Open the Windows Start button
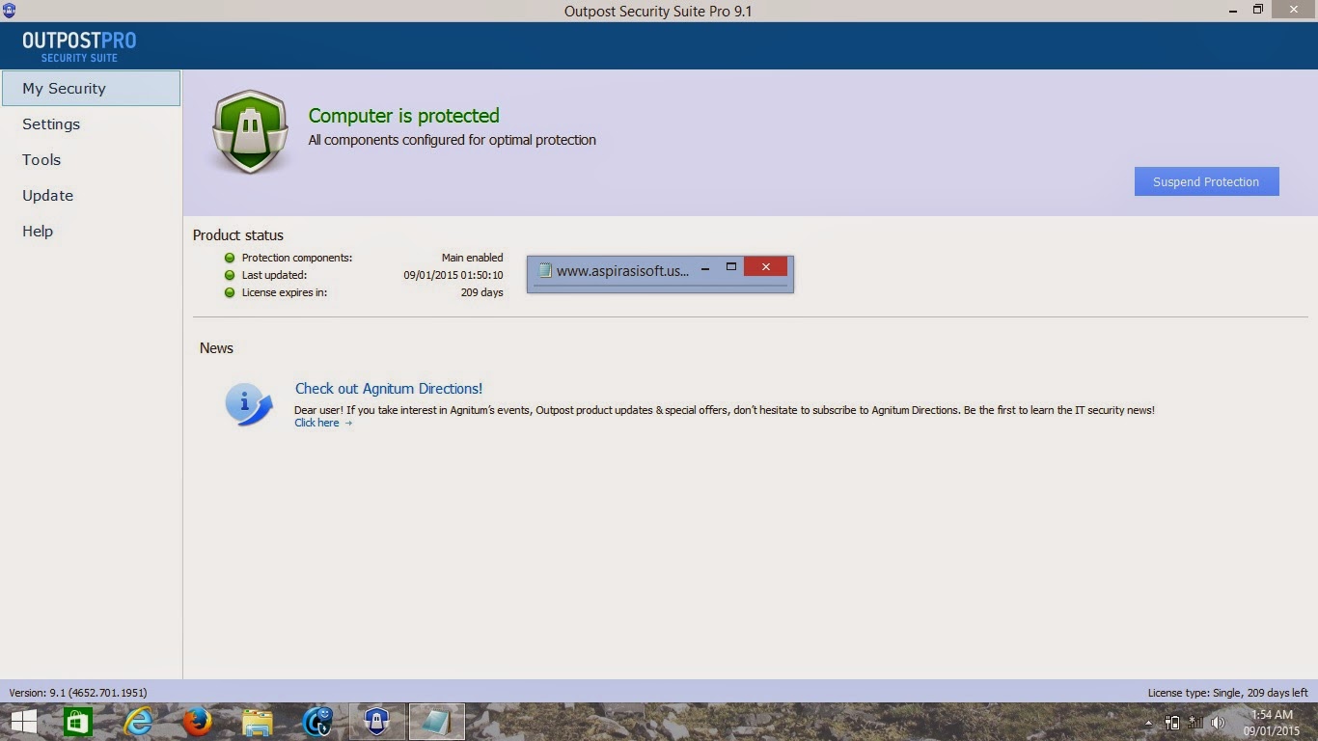 pos(23,722)
